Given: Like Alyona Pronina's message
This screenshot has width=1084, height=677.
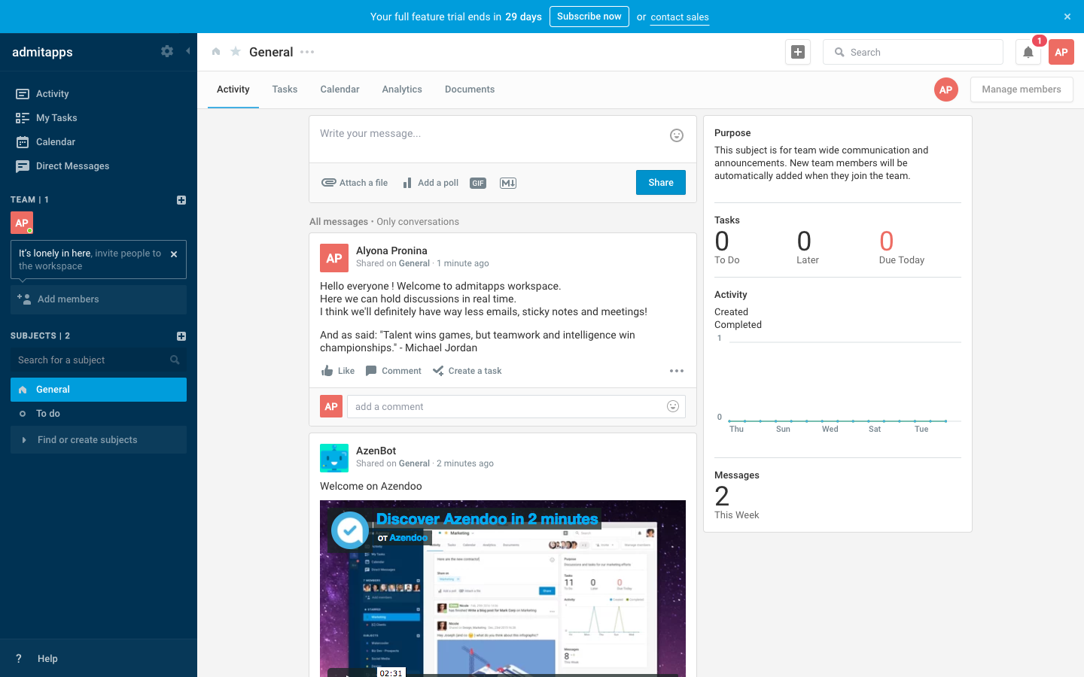Looking at the screenshot, I should (x=338, y=371).
